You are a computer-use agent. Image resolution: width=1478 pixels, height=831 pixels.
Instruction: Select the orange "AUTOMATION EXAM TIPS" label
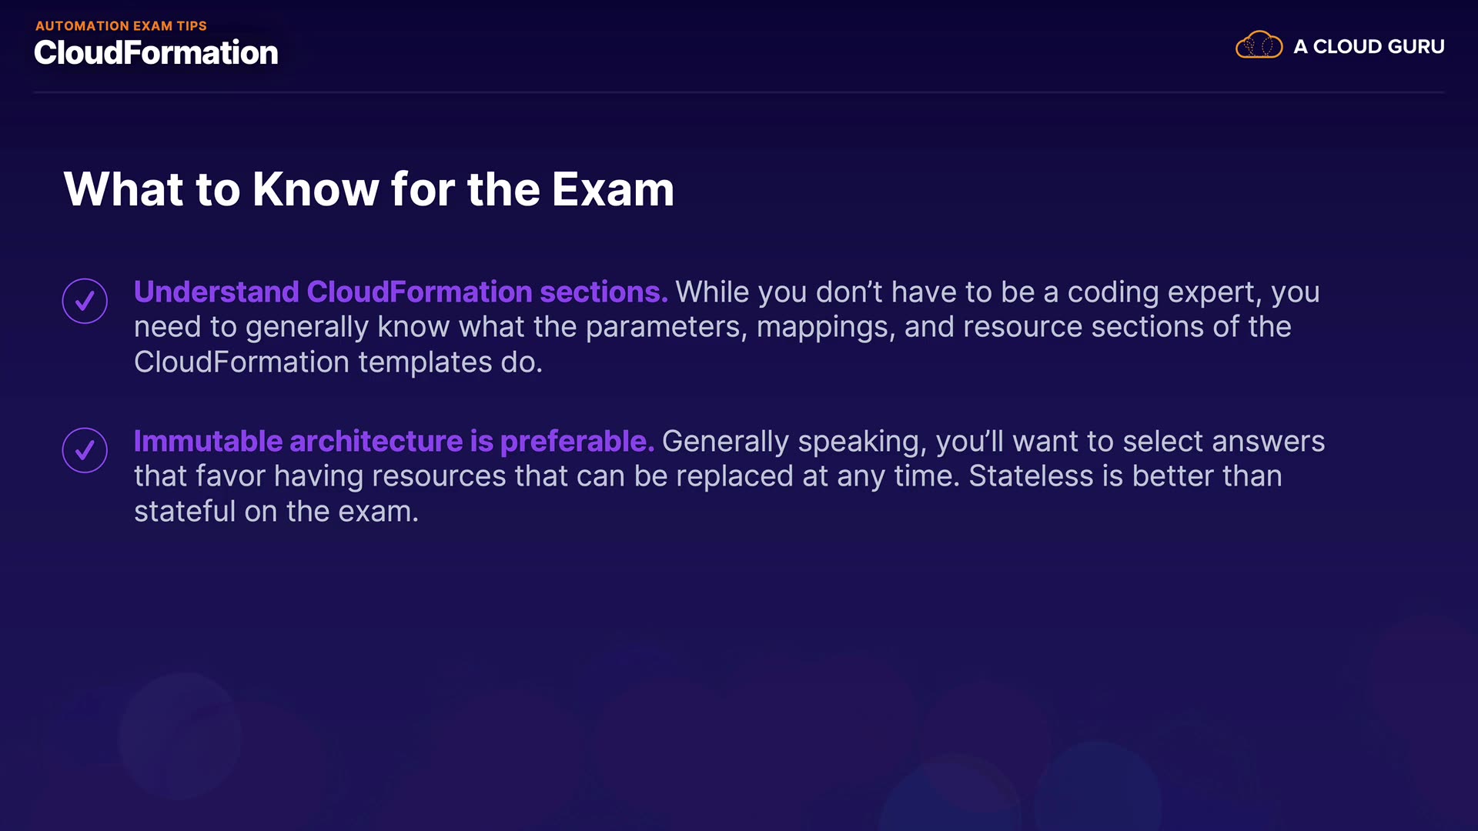coord(121,25)
